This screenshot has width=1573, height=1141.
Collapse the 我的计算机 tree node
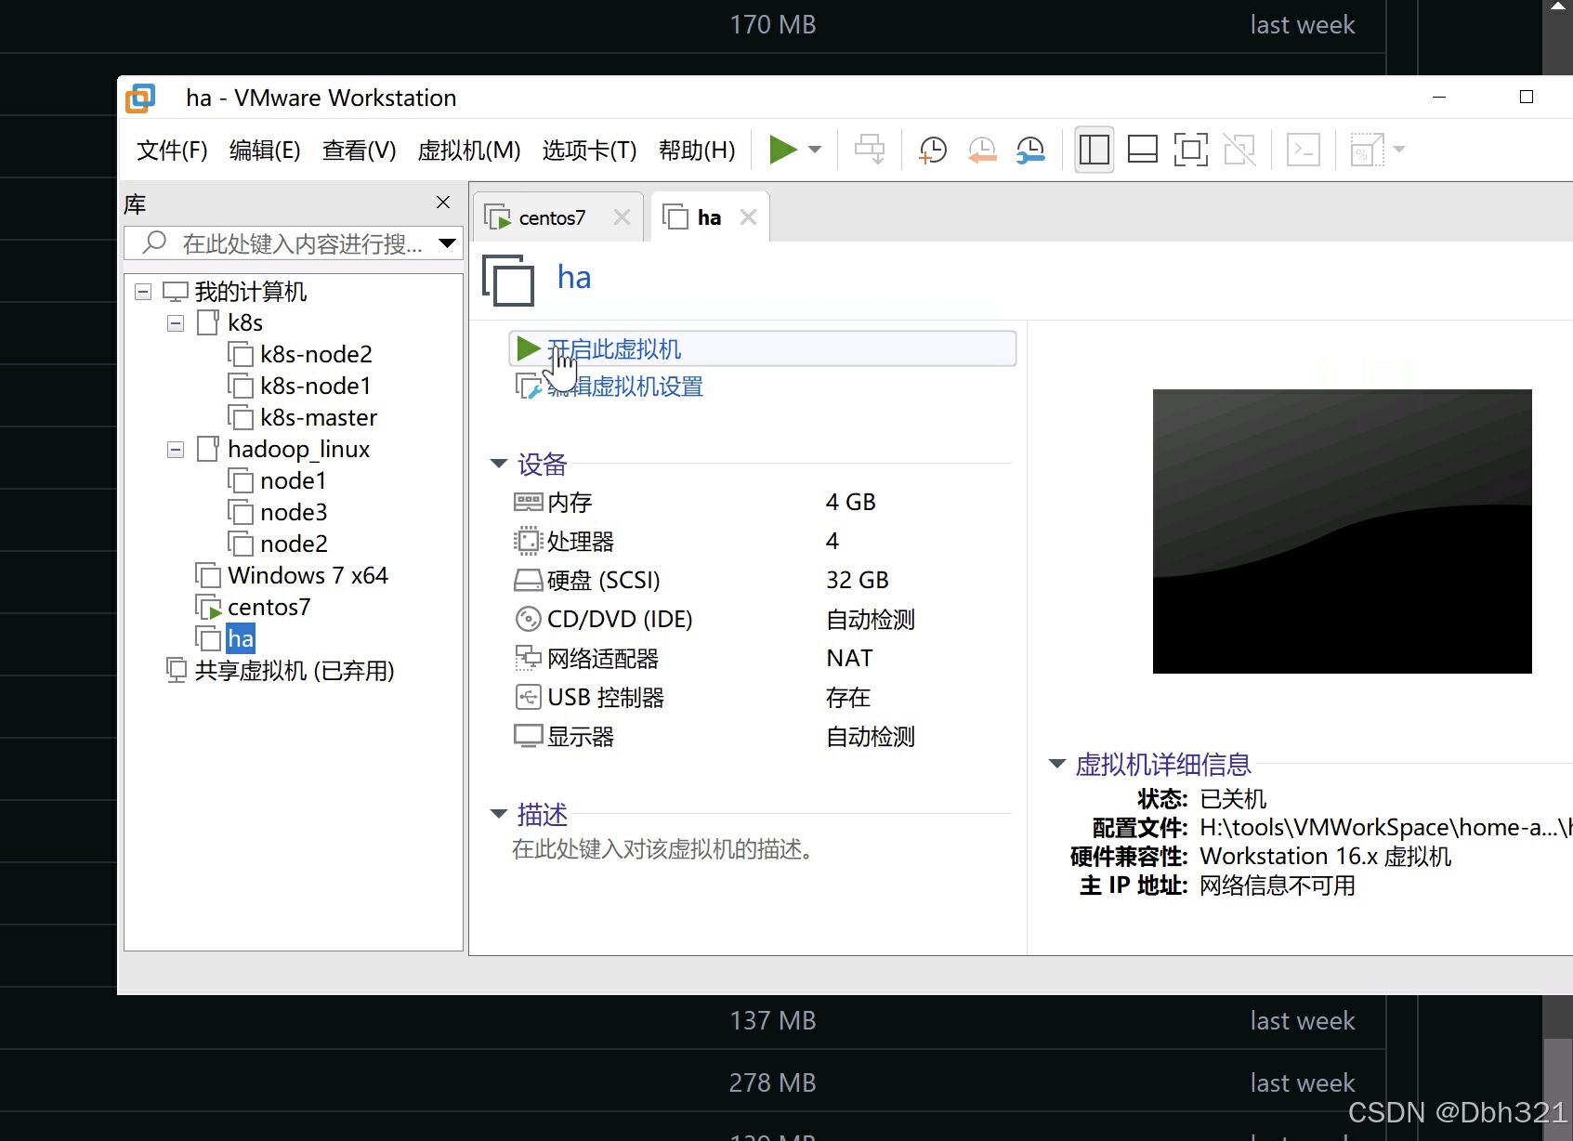click(143, 292)
